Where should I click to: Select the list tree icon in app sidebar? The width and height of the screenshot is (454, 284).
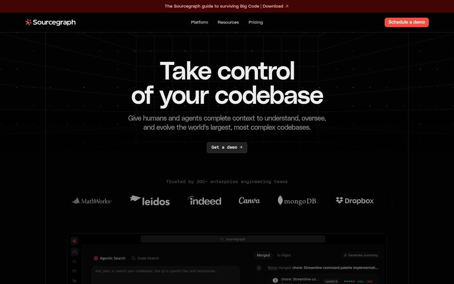pyautogui.click(x=74, y=271)
